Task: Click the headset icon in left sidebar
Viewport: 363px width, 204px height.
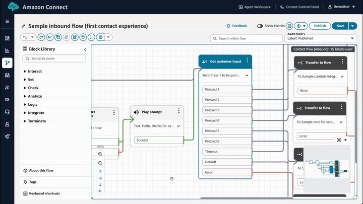Action: 7,112
